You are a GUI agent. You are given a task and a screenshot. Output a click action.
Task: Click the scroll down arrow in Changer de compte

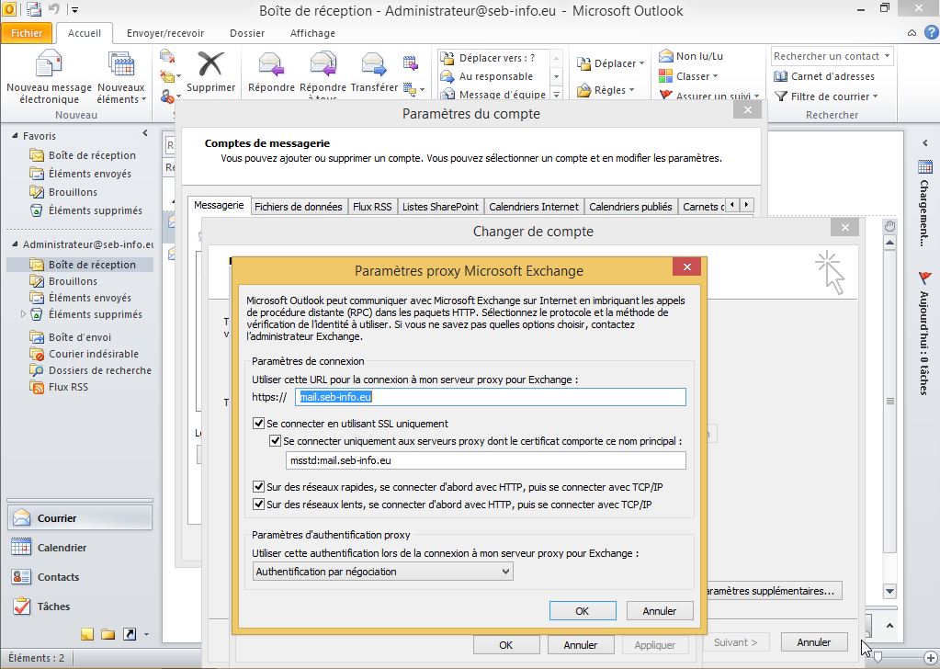(x=889, y=591)
